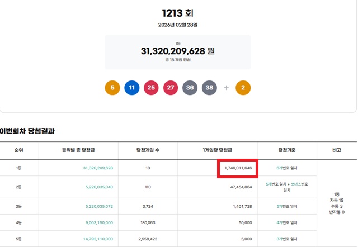Screen dimensions: 358x247
Task: Click the gray number 38 ball
Action: (209, 88)
